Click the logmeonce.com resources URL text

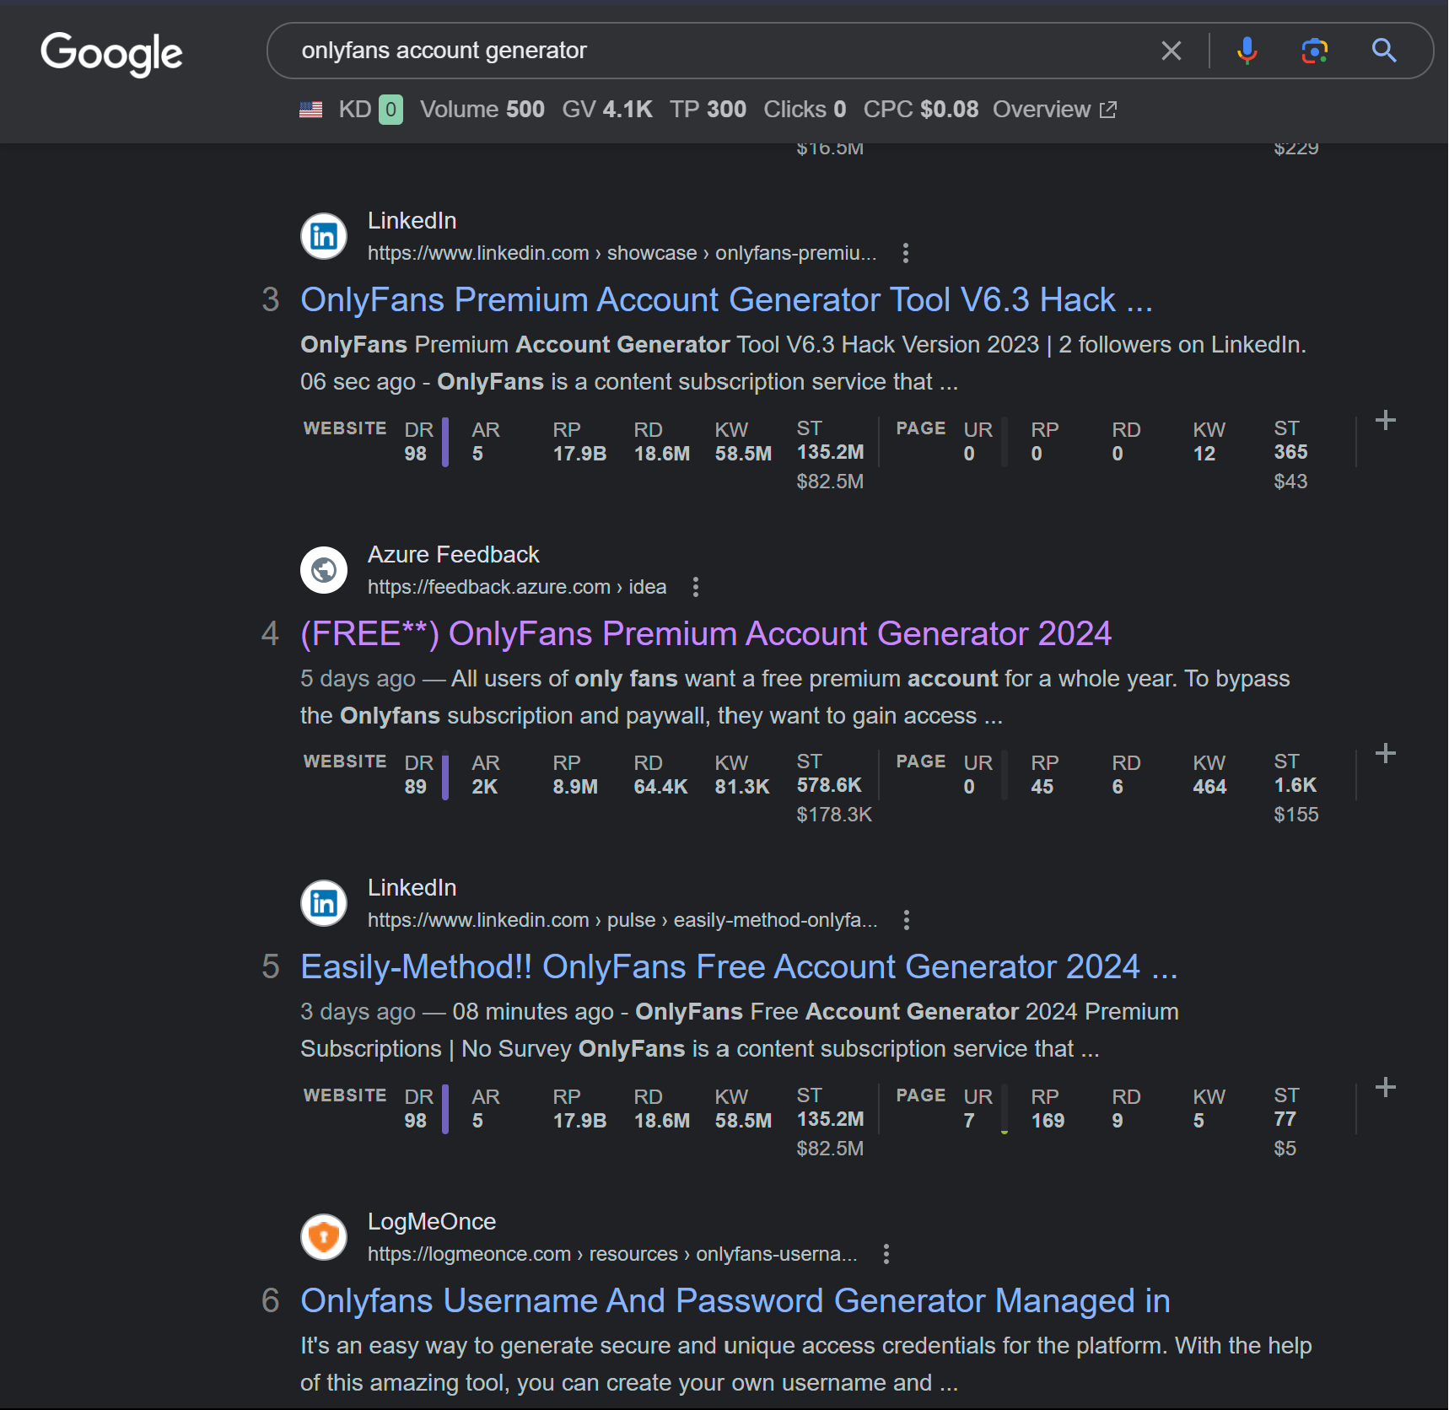612,1254
